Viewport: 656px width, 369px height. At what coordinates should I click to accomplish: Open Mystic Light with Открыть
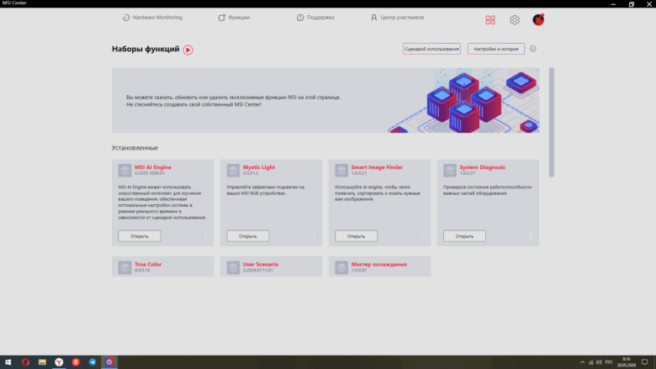click(247, 236)
